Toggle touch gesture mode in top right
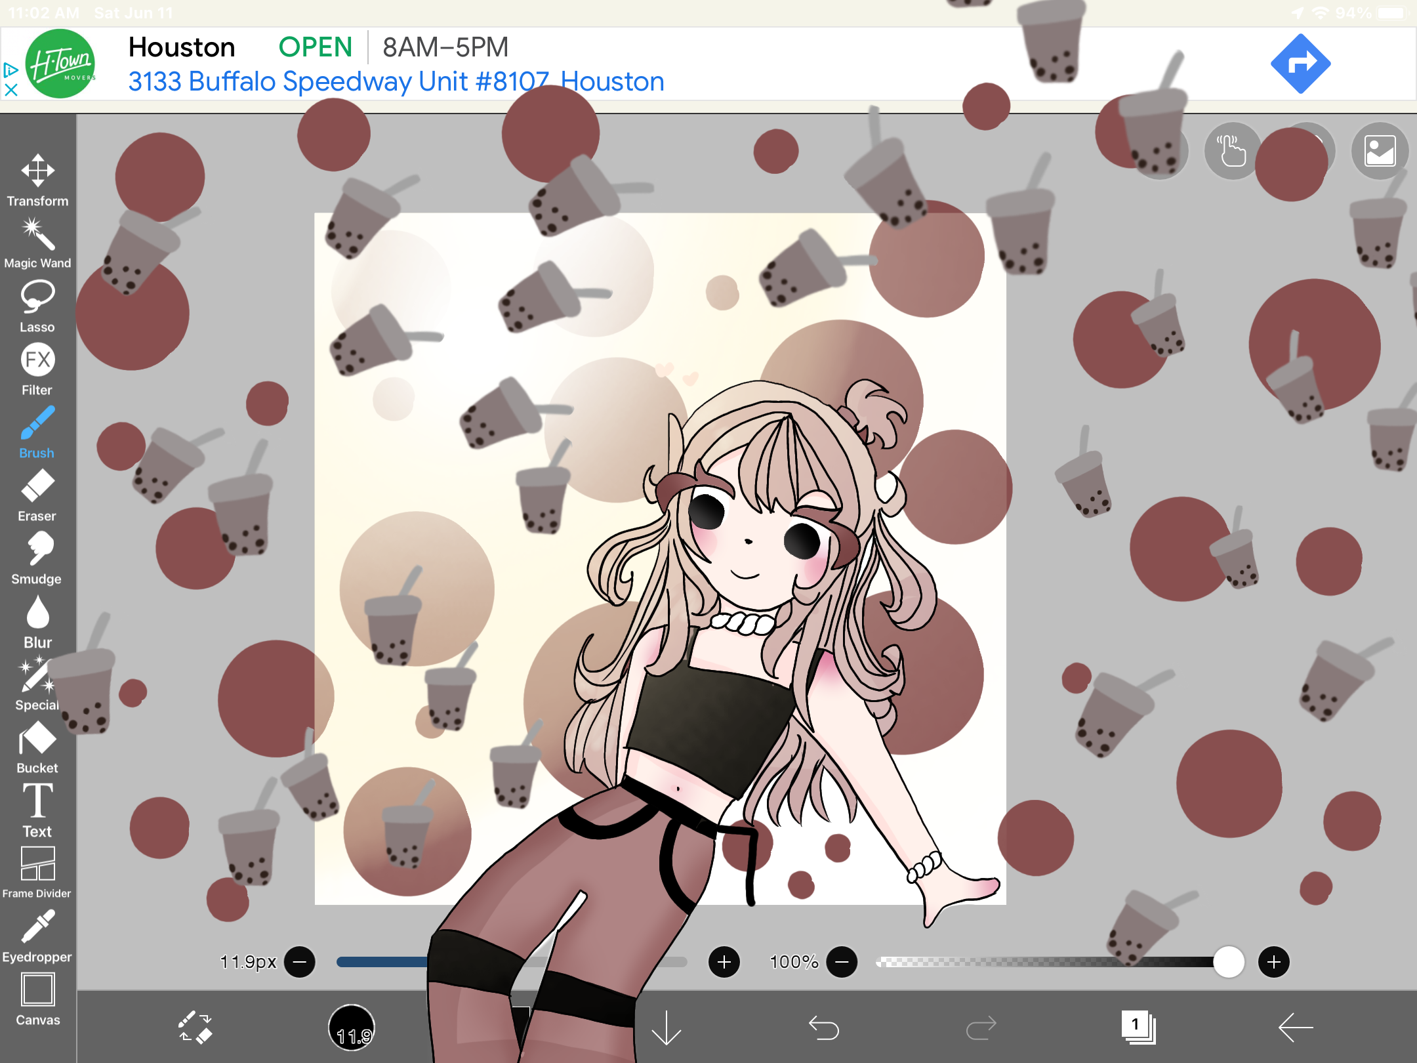This screenshot has width=1417, height=1063. [1232, 152]
